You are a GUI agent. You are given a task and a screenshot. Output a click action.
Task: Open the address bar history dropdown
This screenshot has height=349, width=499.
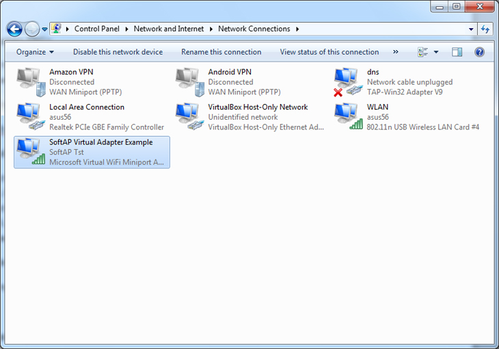[x=471, y=29]
